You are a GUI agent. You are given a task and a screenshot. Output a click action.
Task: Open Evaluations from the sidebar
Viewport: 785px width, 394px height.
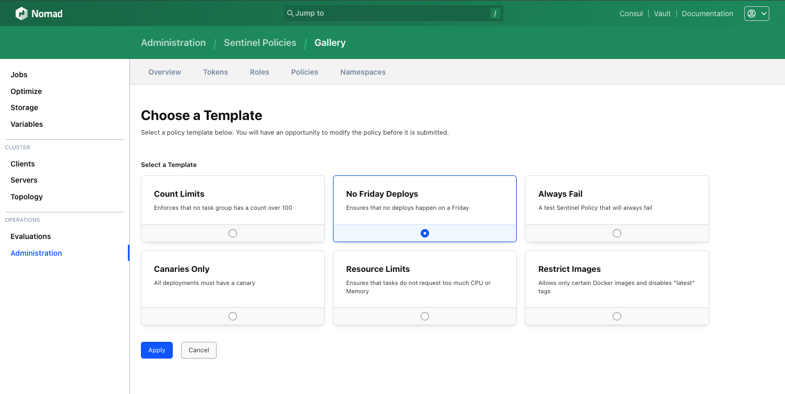tap(31, 236)
